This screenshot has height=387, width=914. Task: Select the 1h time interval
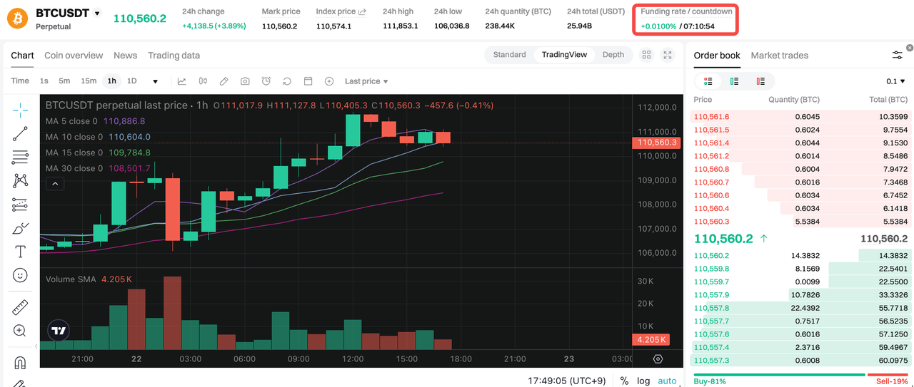tap(111, 81)
